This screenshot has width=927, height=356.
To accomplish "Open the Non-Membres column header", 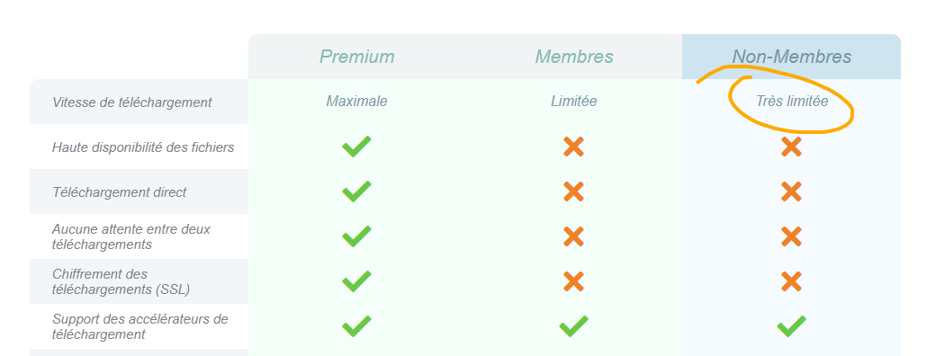I will [x=792, y=57].
